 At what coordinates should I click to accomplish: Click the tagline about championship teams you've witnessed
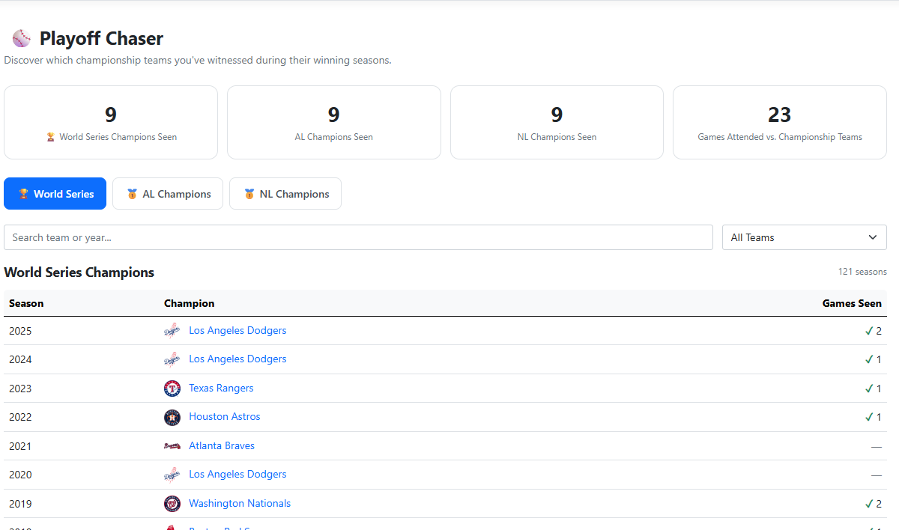(198, 60)
